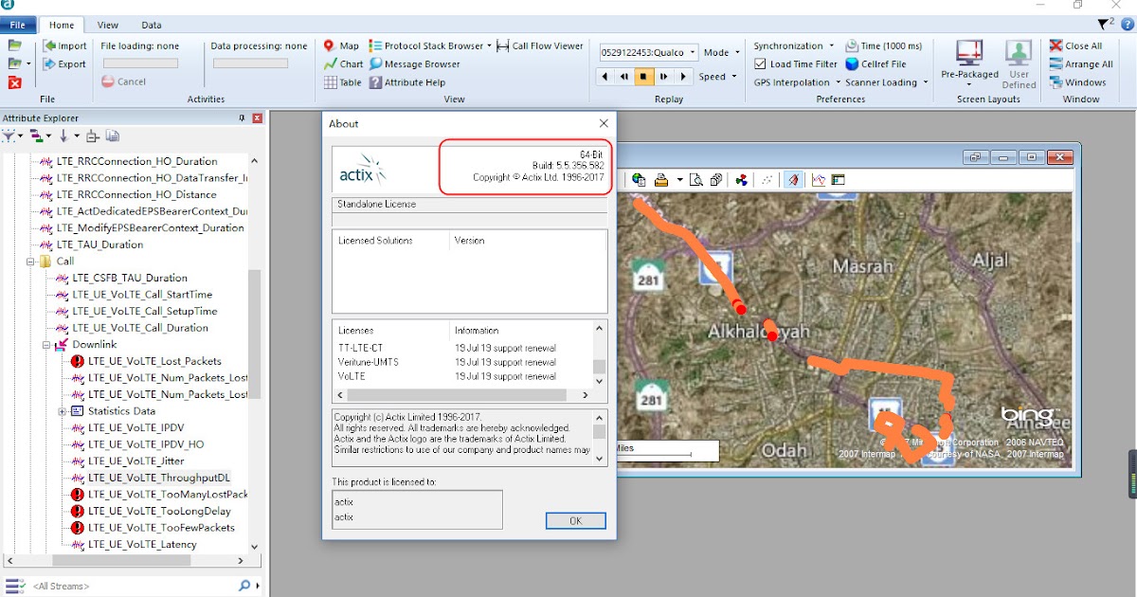
Task: Click the Time (1000 ms) preference
Action: pos(882,45)
